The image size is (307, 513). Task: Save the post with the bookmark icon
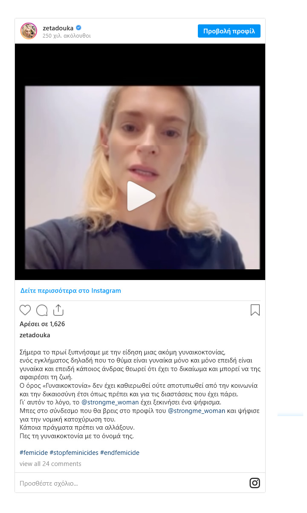pos(255,310)
